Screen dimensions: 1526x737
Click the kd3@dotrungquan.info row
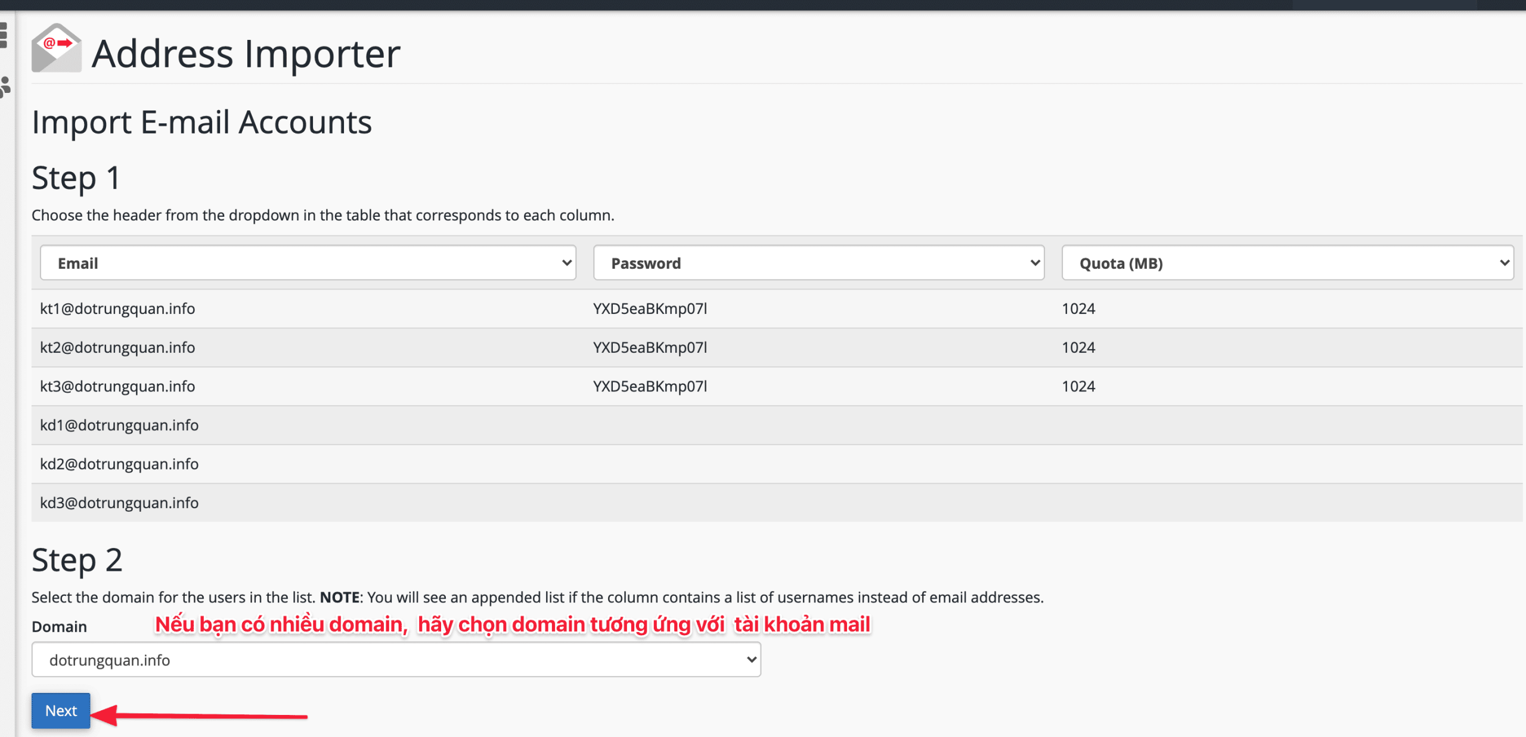coord(358,502)
